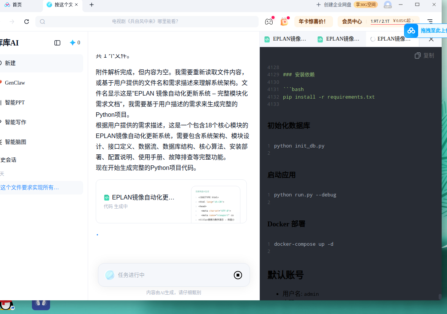The image size is (447, 314).
Task: Click the code panel vertical scrollbar
Action: pos(439,297)
